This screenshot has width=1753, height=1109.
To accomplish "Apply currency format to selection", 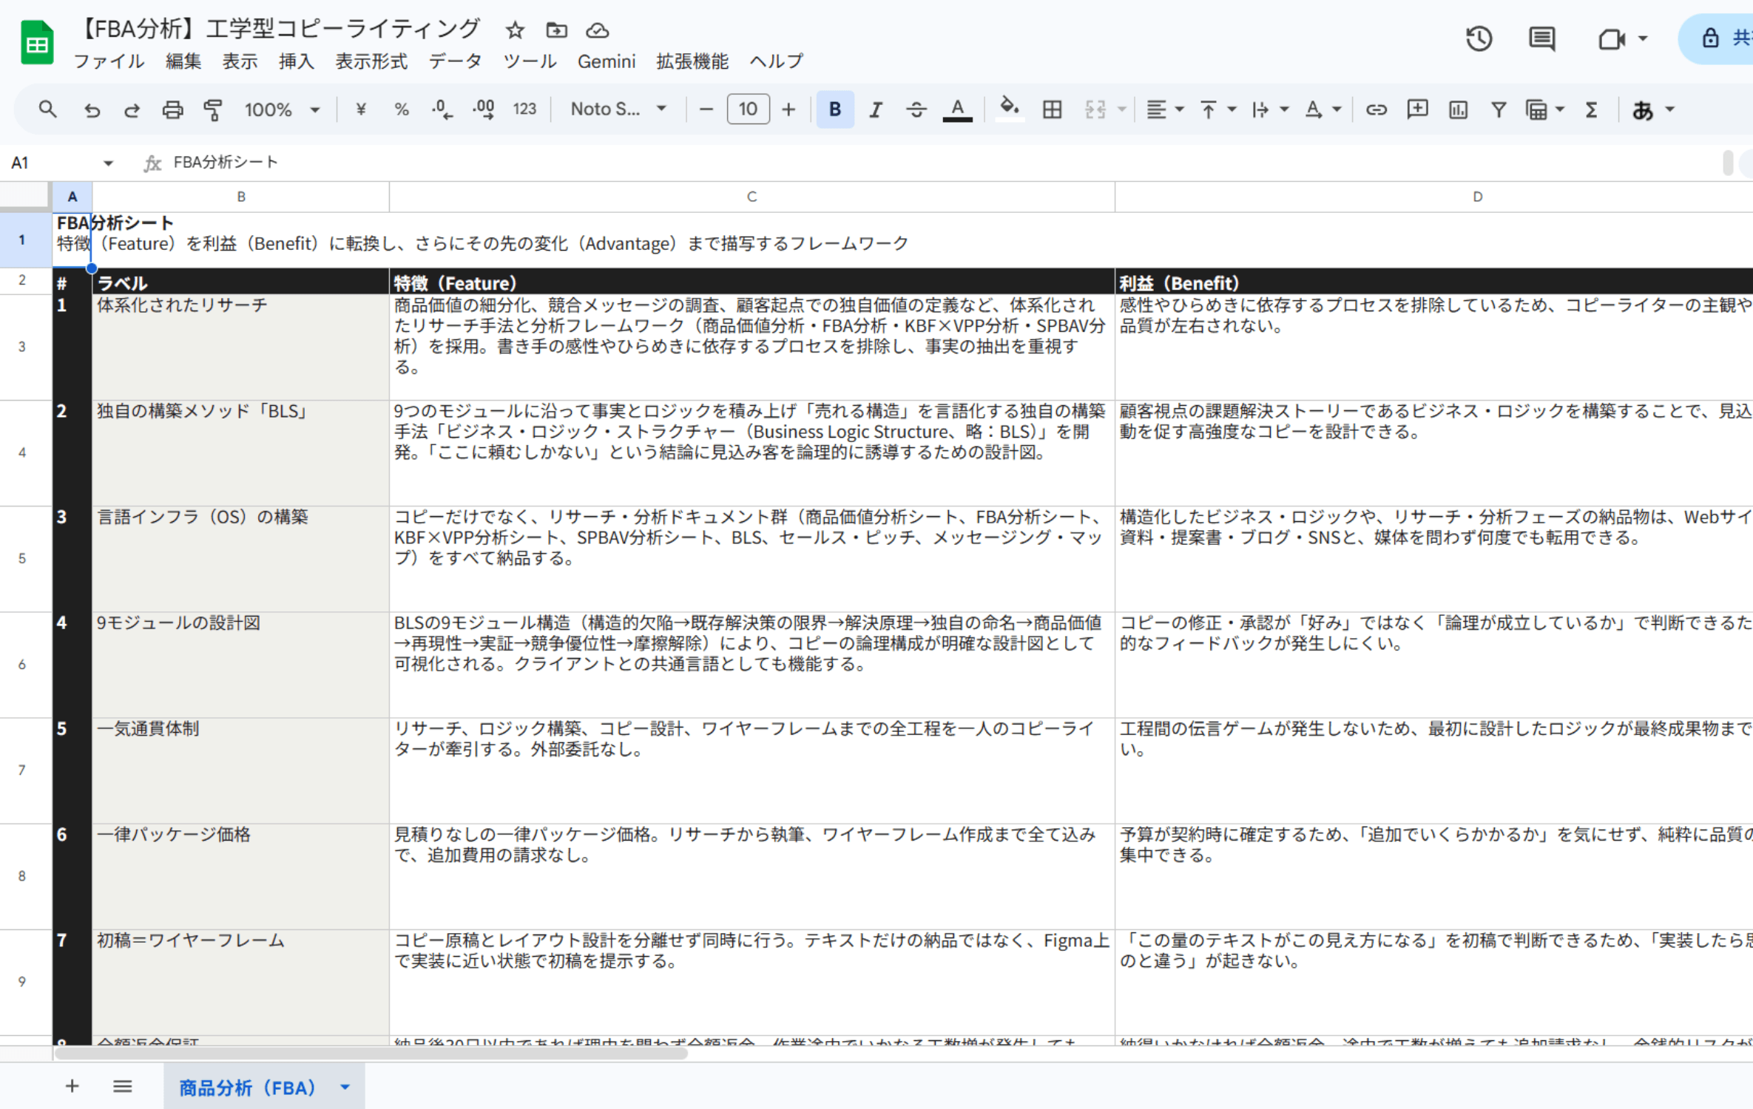I will coord(360,109).
